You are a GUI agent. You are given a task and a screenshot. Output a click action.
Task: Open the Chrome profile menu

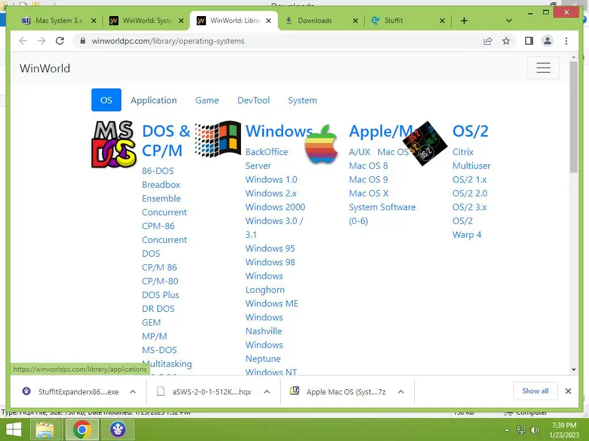point(548,41)
